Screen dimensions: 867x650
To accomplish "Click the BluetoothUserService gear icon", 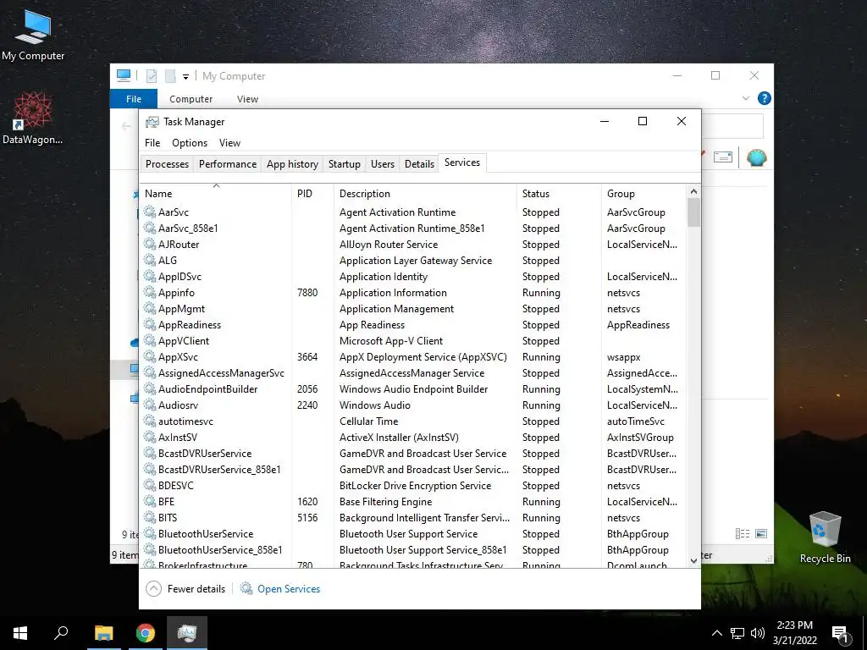I will 149,533.
